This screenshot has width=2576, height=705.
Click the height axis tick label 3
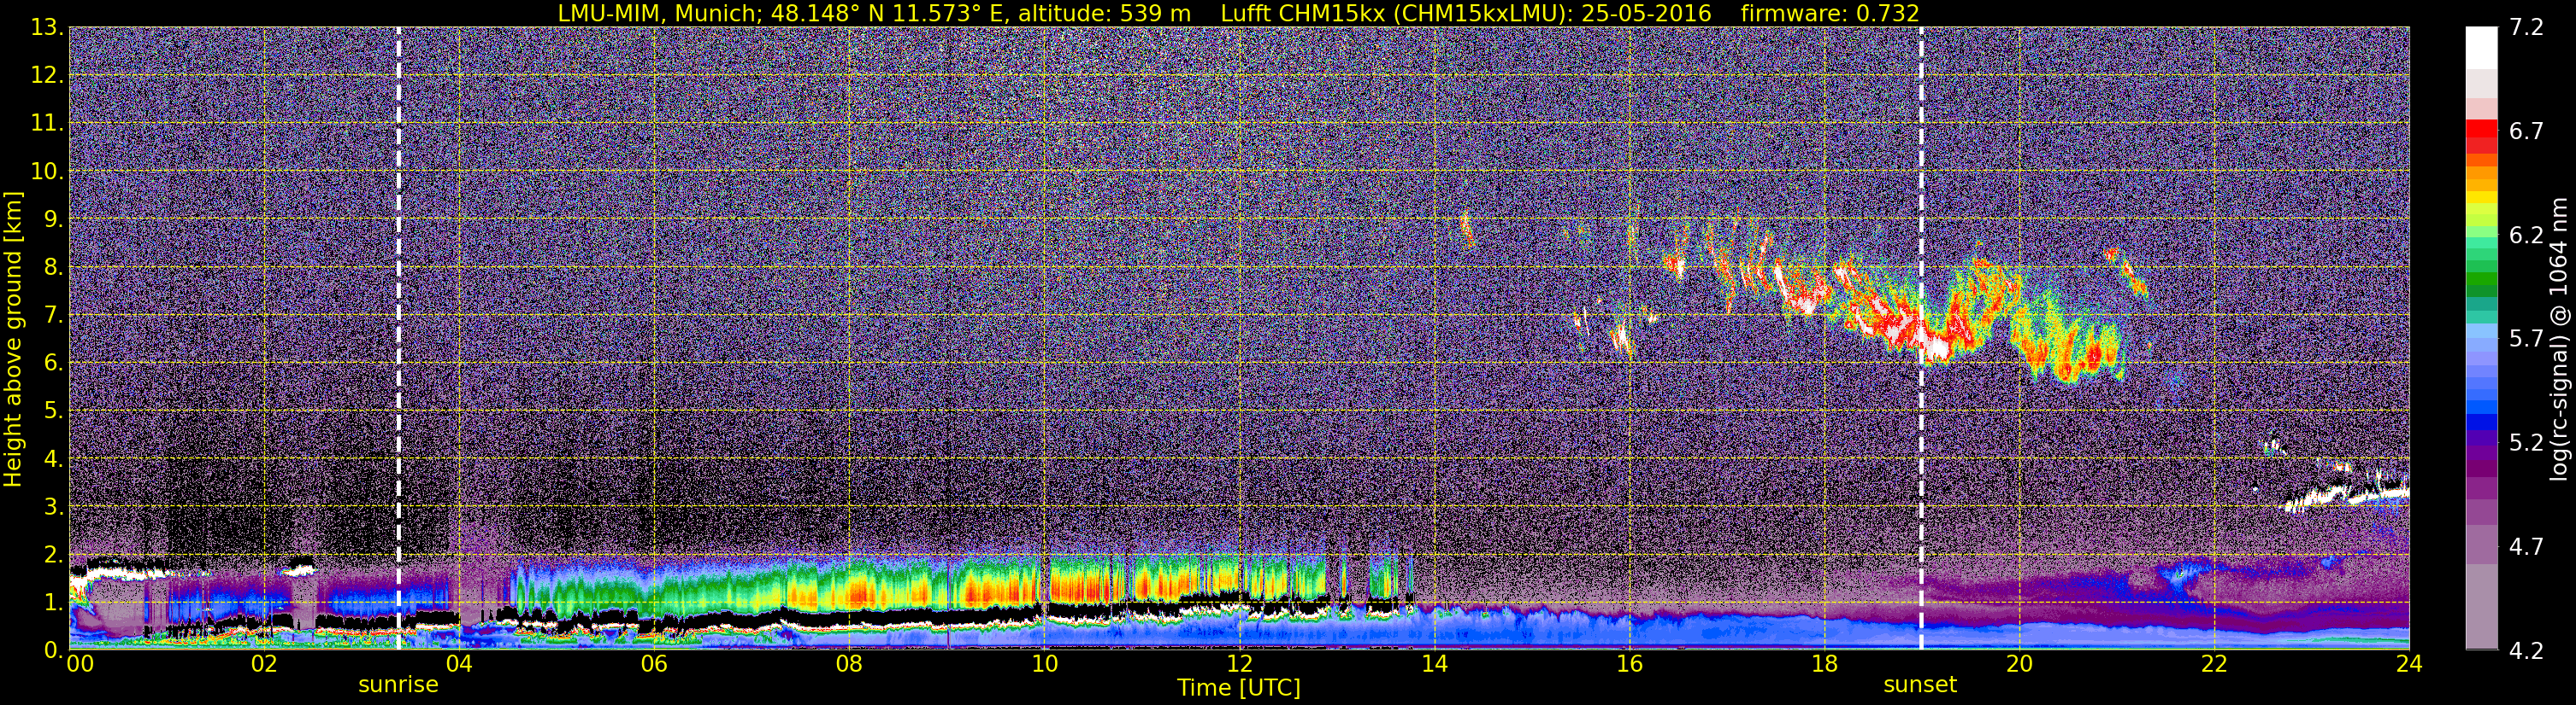click(53, 506)
